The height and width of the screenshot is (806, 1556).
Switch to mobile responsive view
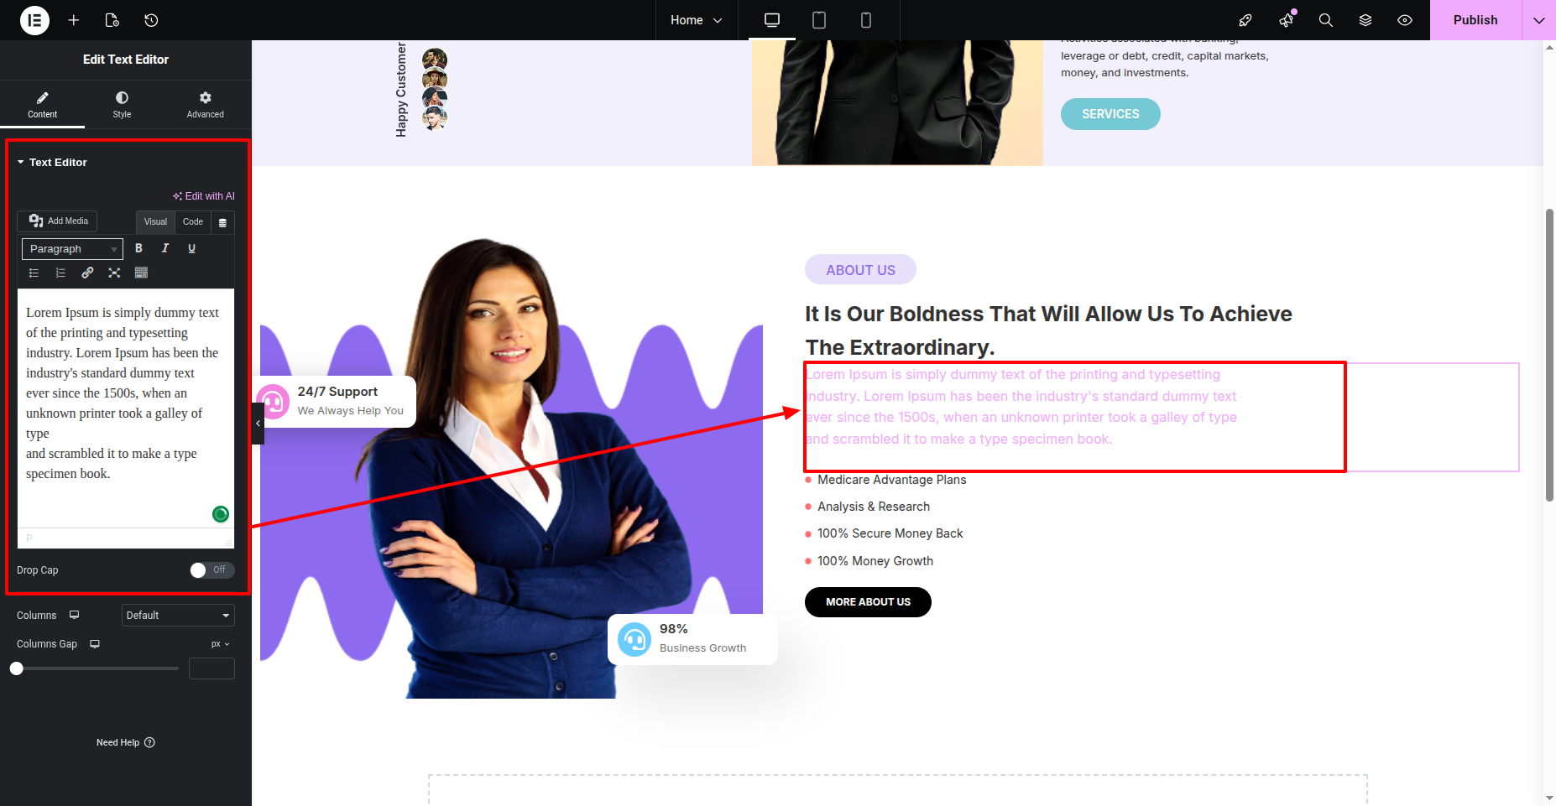(866, 20)
